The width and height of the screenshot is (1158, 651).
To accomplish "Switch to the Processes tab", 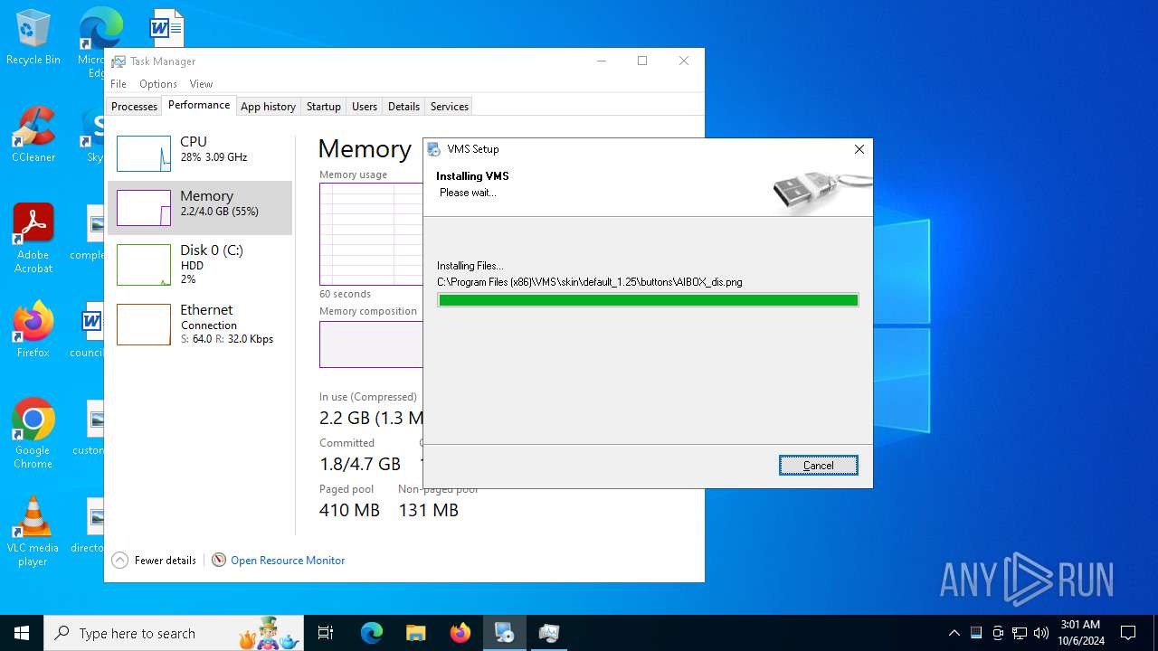I will (x=134, y=107).
